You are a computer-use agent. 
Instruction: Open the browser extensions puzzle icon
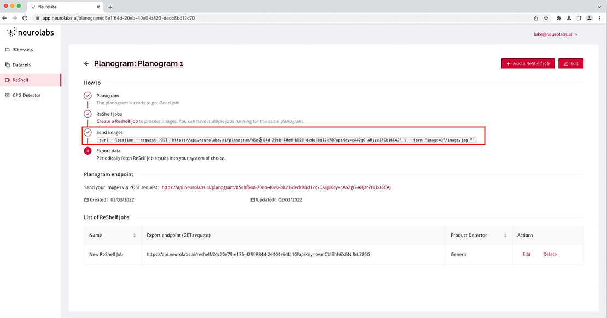[559, 18]
